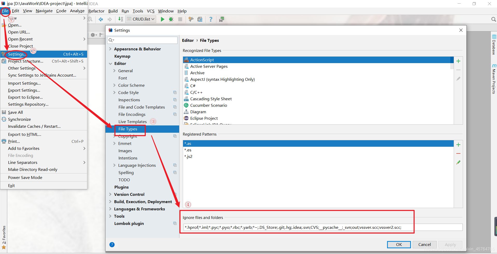Click OK in the Settings dialog
The width and height of the screenshot is (497, 254).
coord(399,244)
